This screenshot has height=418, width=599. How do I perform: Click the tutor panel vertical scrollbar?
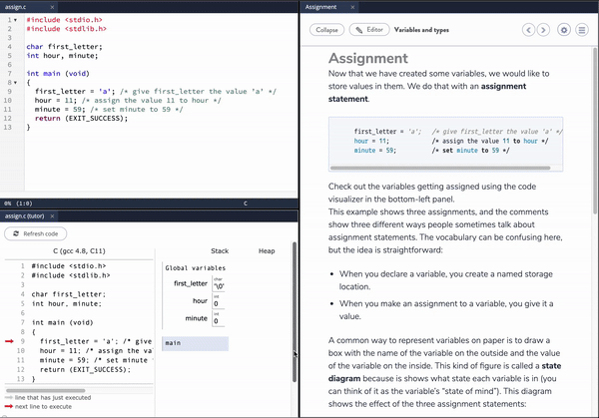[x=295, y=311]
